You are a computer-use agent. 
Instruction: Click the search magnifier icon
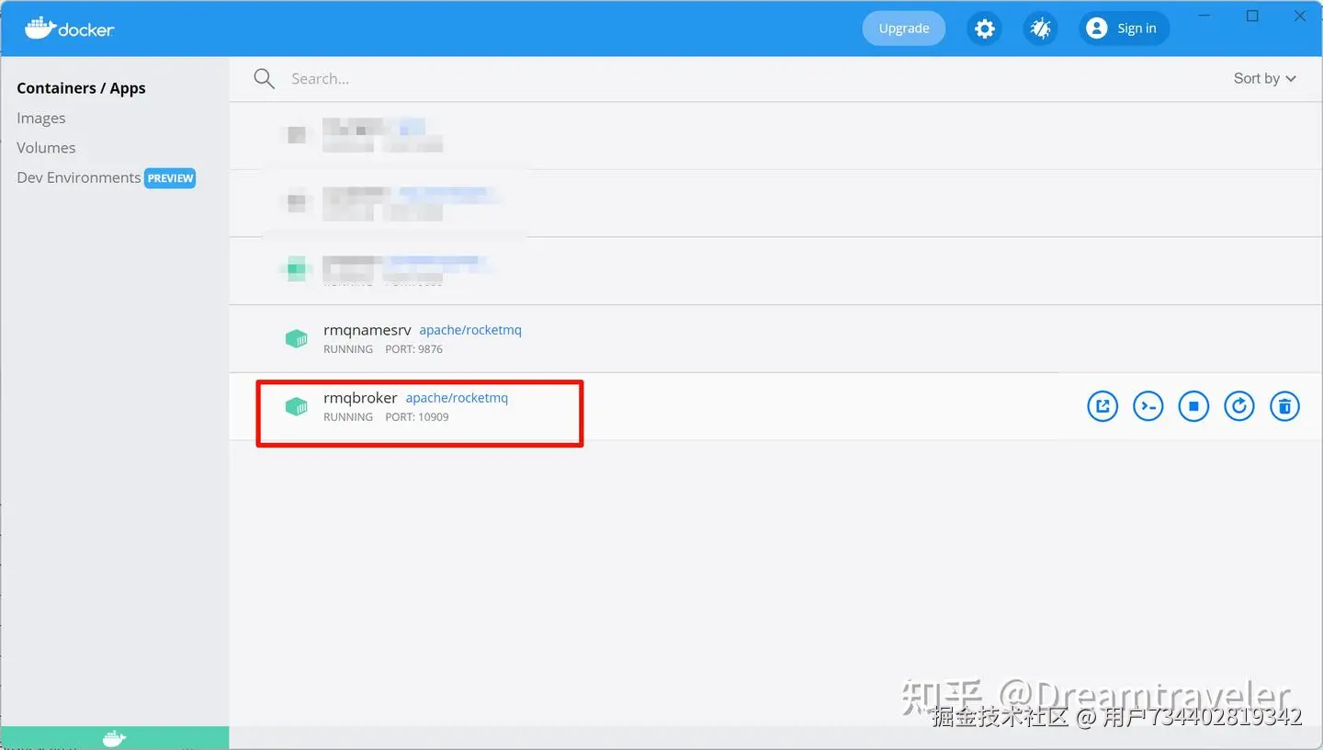265,79
